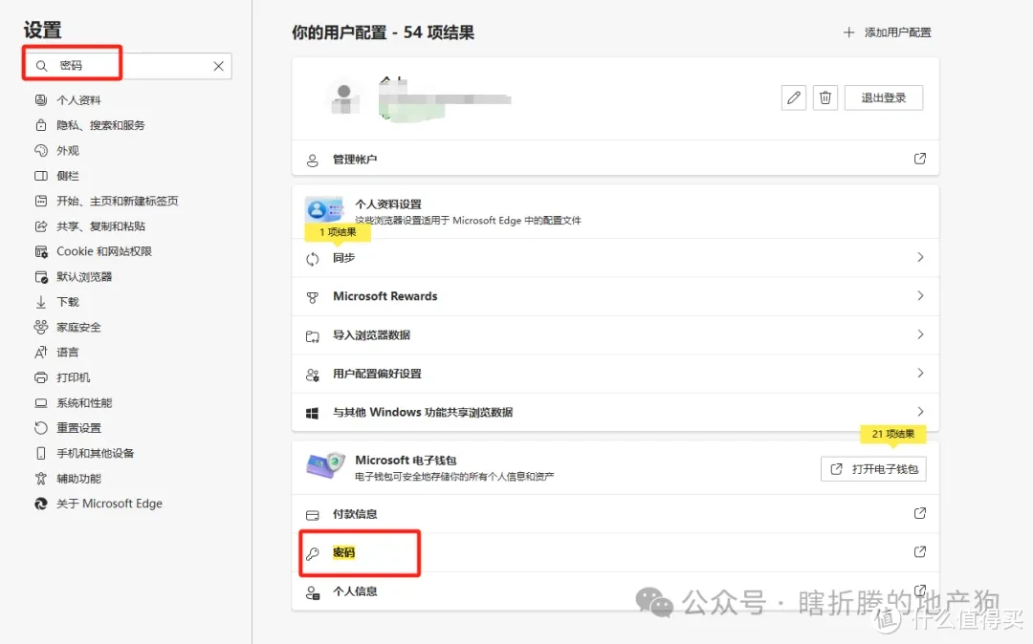The height and width of the screenshot is (644, 1033).
Task: Click the Windows logo icon in row
Action: click(312, 413)
